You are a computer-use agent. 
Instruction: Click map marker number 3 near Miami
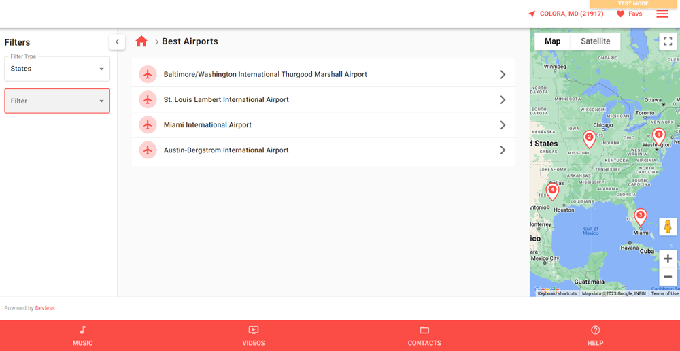click(x=640, y=216)
